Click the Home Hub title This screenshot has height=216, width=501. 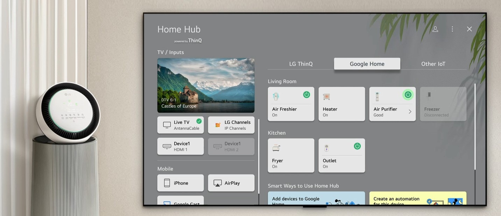(x=179, y=29)
